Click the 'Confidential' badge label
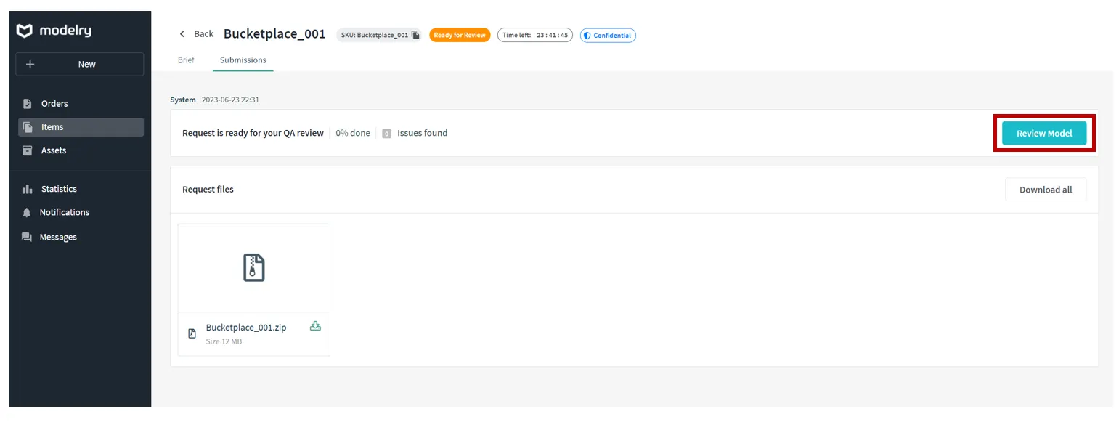 612,36
